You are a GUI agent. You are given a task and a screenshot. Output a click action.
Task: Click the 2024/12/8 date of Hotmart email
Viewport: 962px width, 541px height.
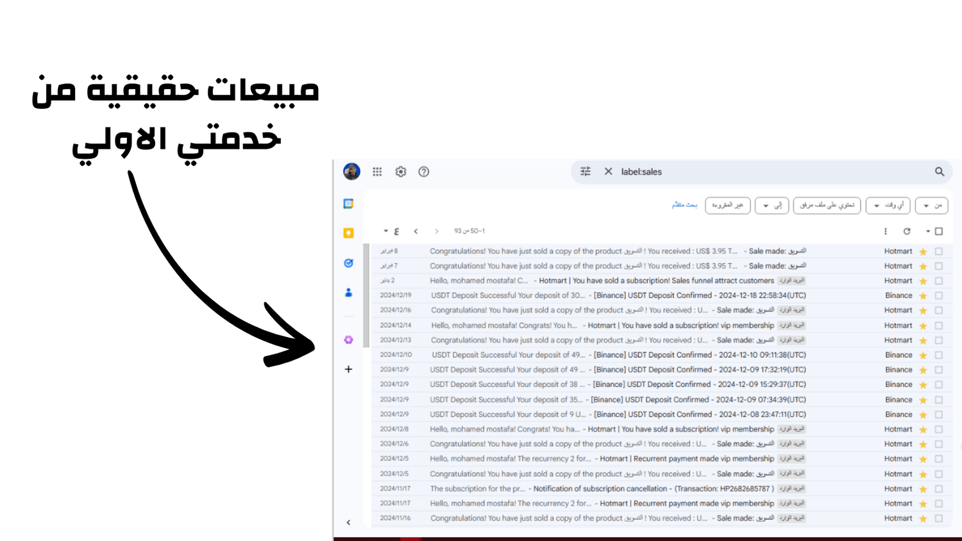pyautogui.click(x=394, y=429)
